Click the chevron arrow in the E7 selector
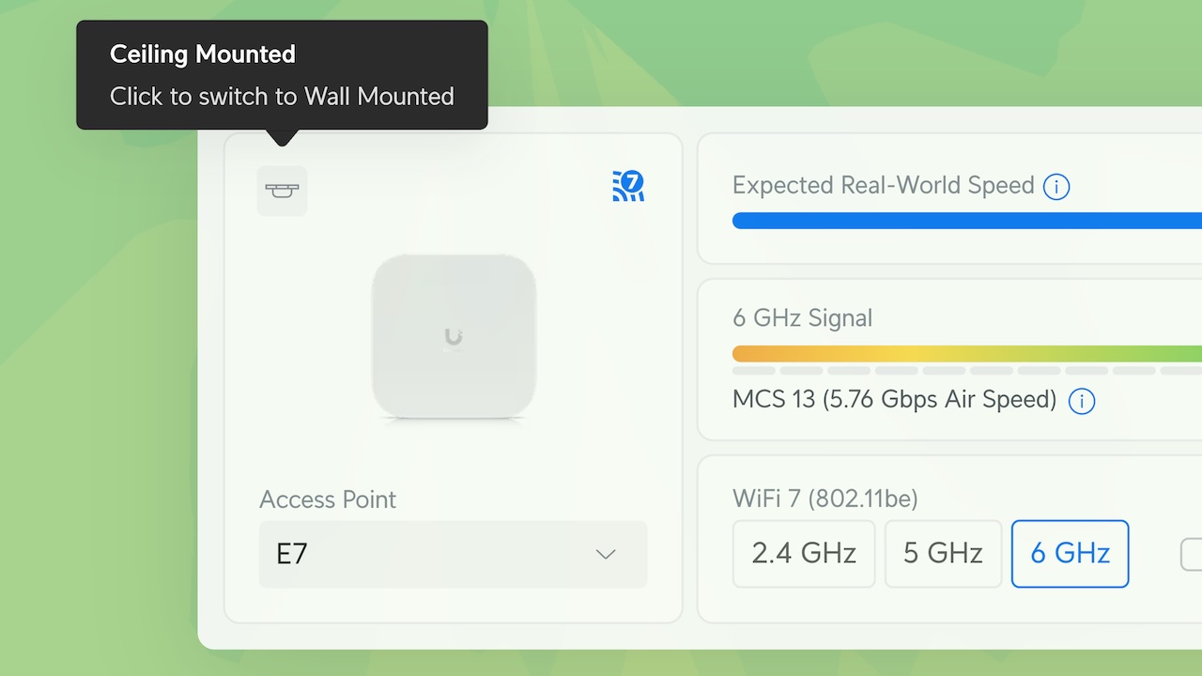1202x676 pixels. (606, 554)
